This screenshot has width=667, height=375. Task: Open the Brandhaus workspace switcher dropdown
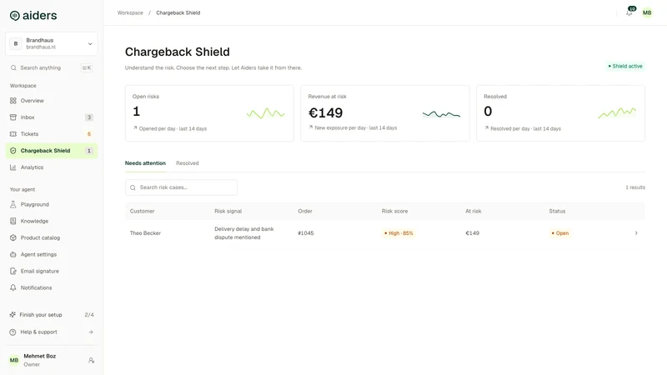(x=52, y=44)
